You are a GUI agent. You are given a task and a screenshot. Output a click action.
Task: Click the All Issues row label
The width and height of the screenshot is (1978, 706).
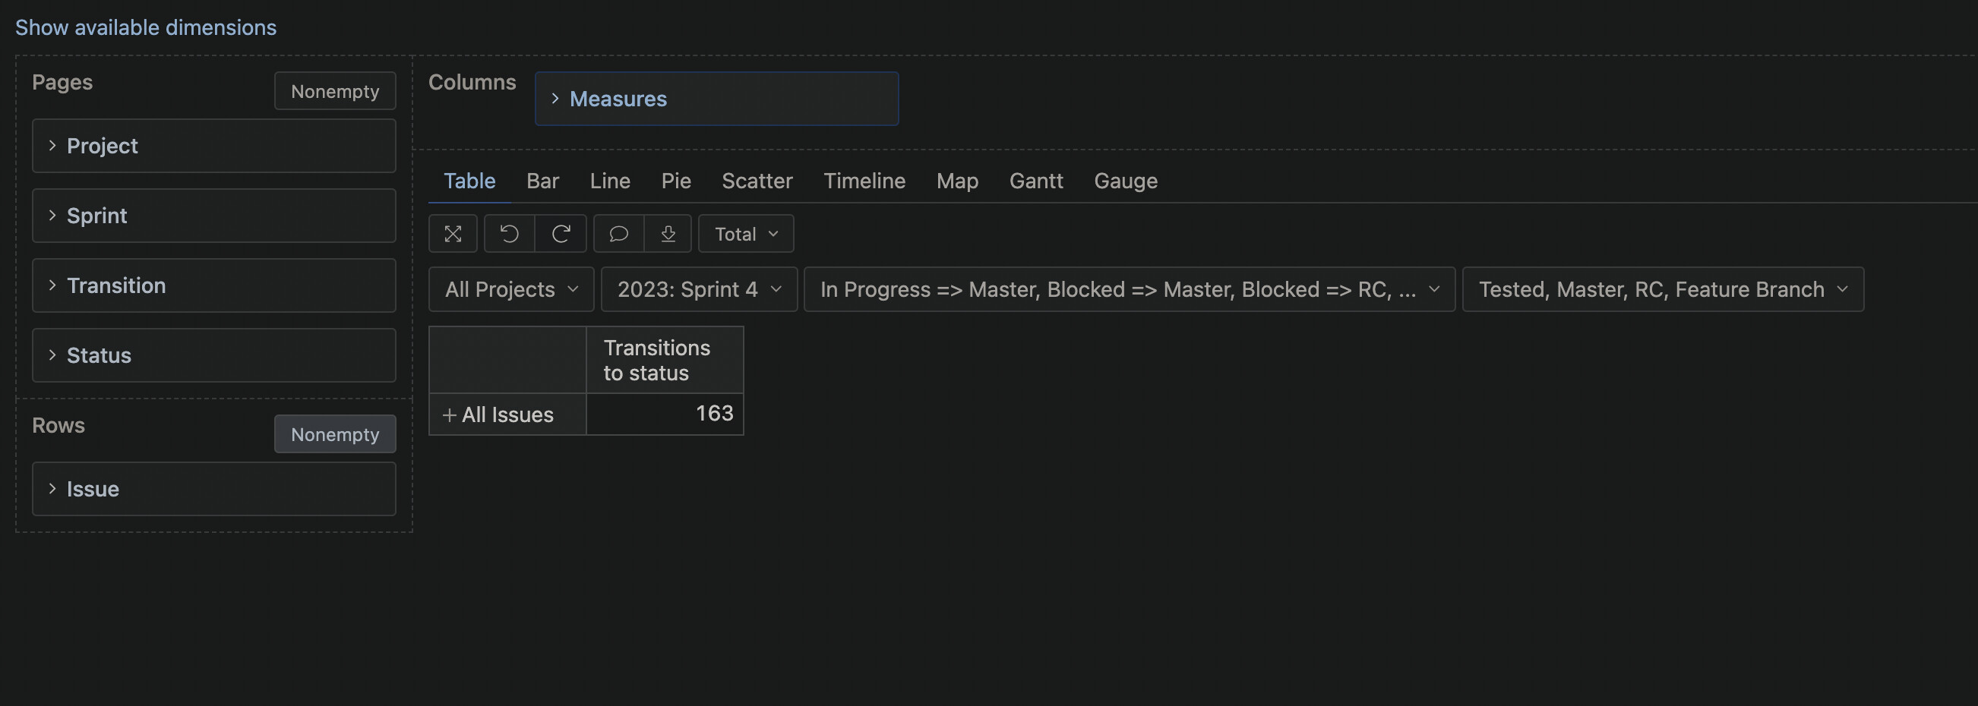(507, 415)
